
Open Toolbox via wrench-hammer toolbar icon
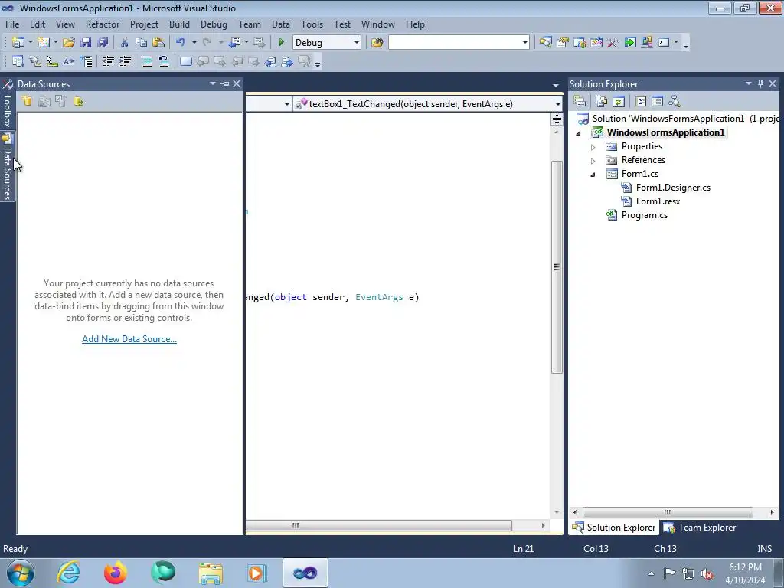coord(613,43)
